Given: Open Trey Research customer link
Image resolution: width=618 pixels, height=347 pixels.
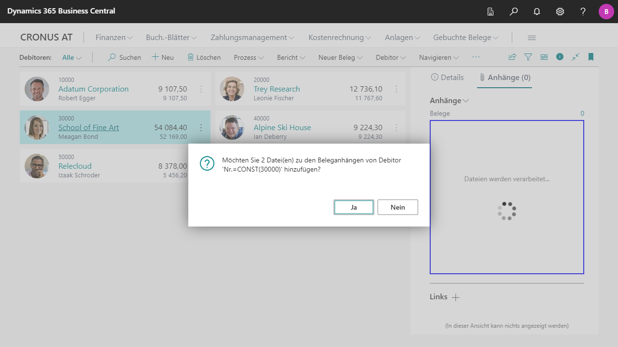Looking at the screenshot, I should click(277, 89).
